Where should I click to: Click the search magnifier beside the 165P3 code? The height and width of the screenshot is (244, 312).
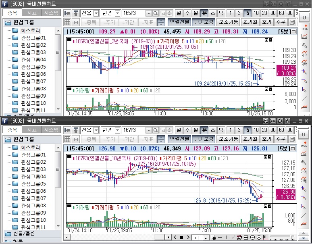pos(155,13)
